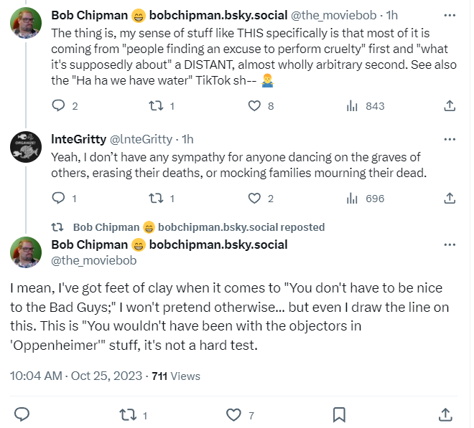Bookmark the main tweet
This screenshot has width=474, height=428.
pyautogui.click(x=340, y=414)
